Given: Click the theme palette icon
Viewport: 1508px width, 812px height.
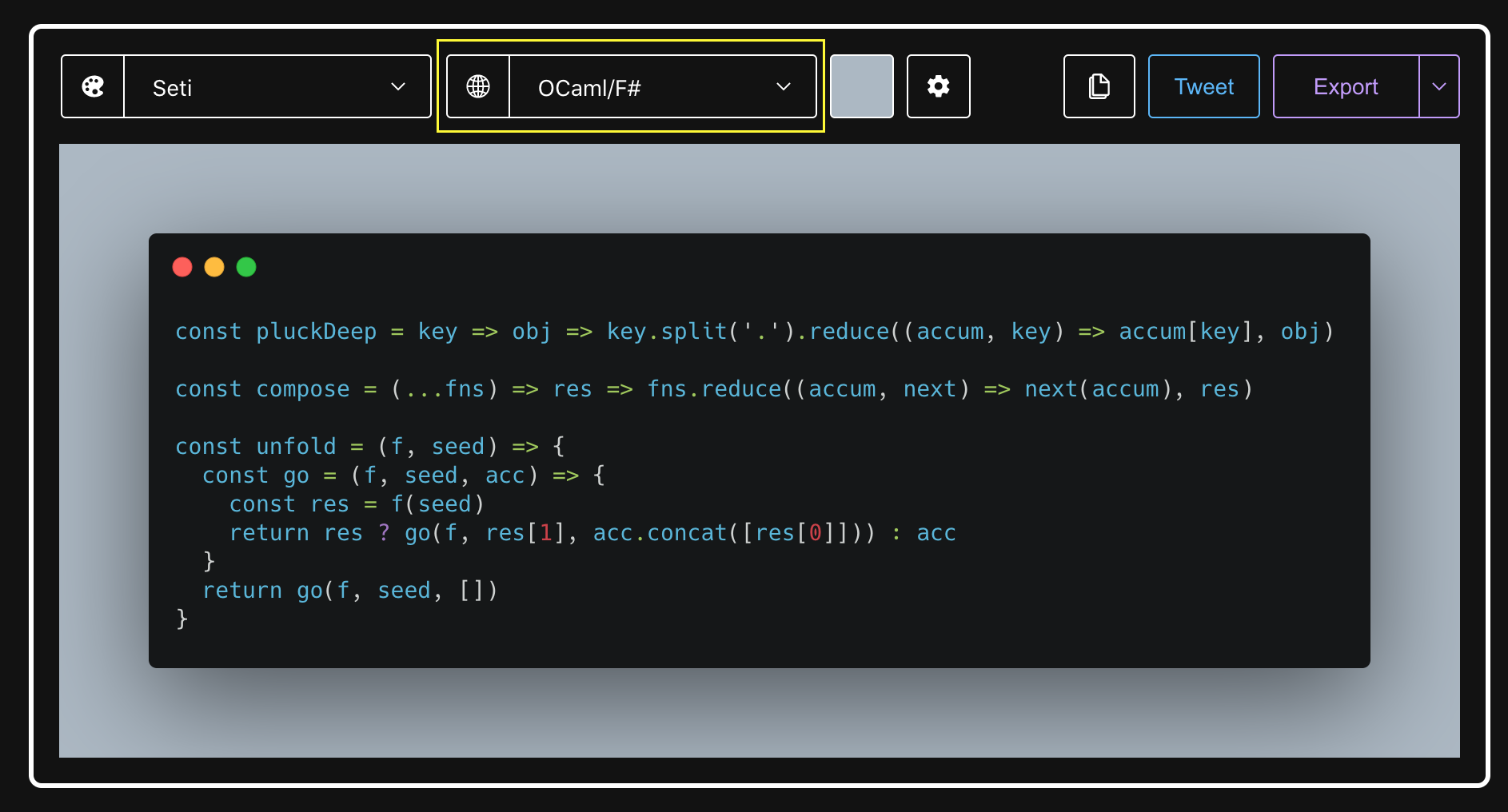Looking at the screenshot, I should point(93,86).
